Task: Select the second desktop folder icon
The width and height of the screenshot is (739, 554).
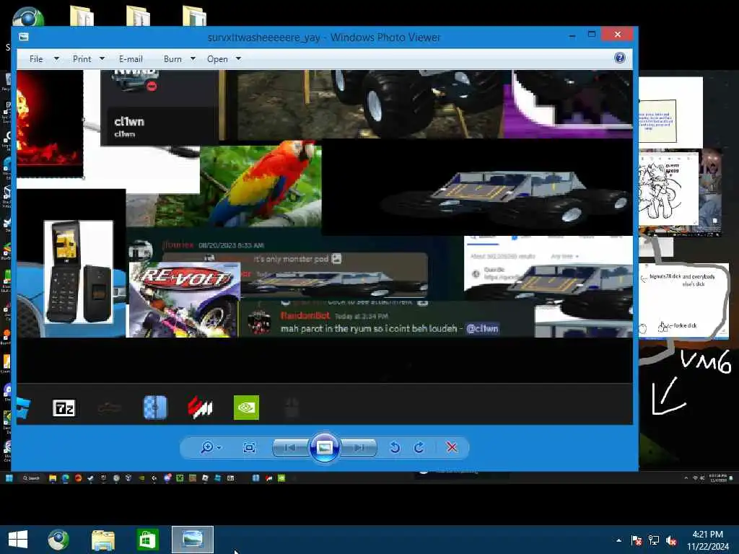Action: (x=138, y=16)
